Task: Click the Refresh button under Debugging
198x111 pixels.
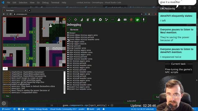Action: tap(74, 30)
